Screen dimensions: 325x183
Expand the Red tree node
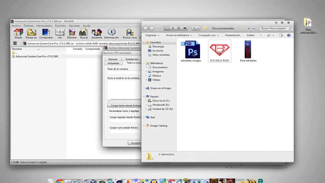coord(144,117)
